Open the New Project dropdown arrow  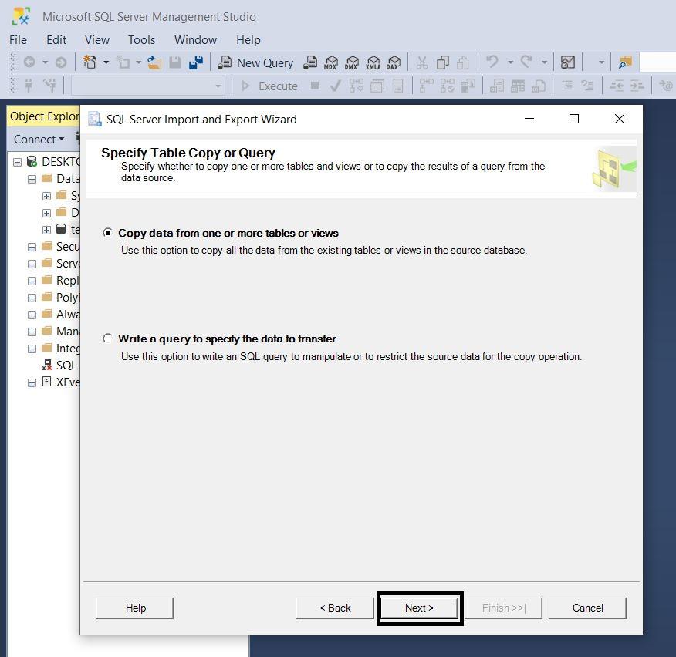coord(106,63)
